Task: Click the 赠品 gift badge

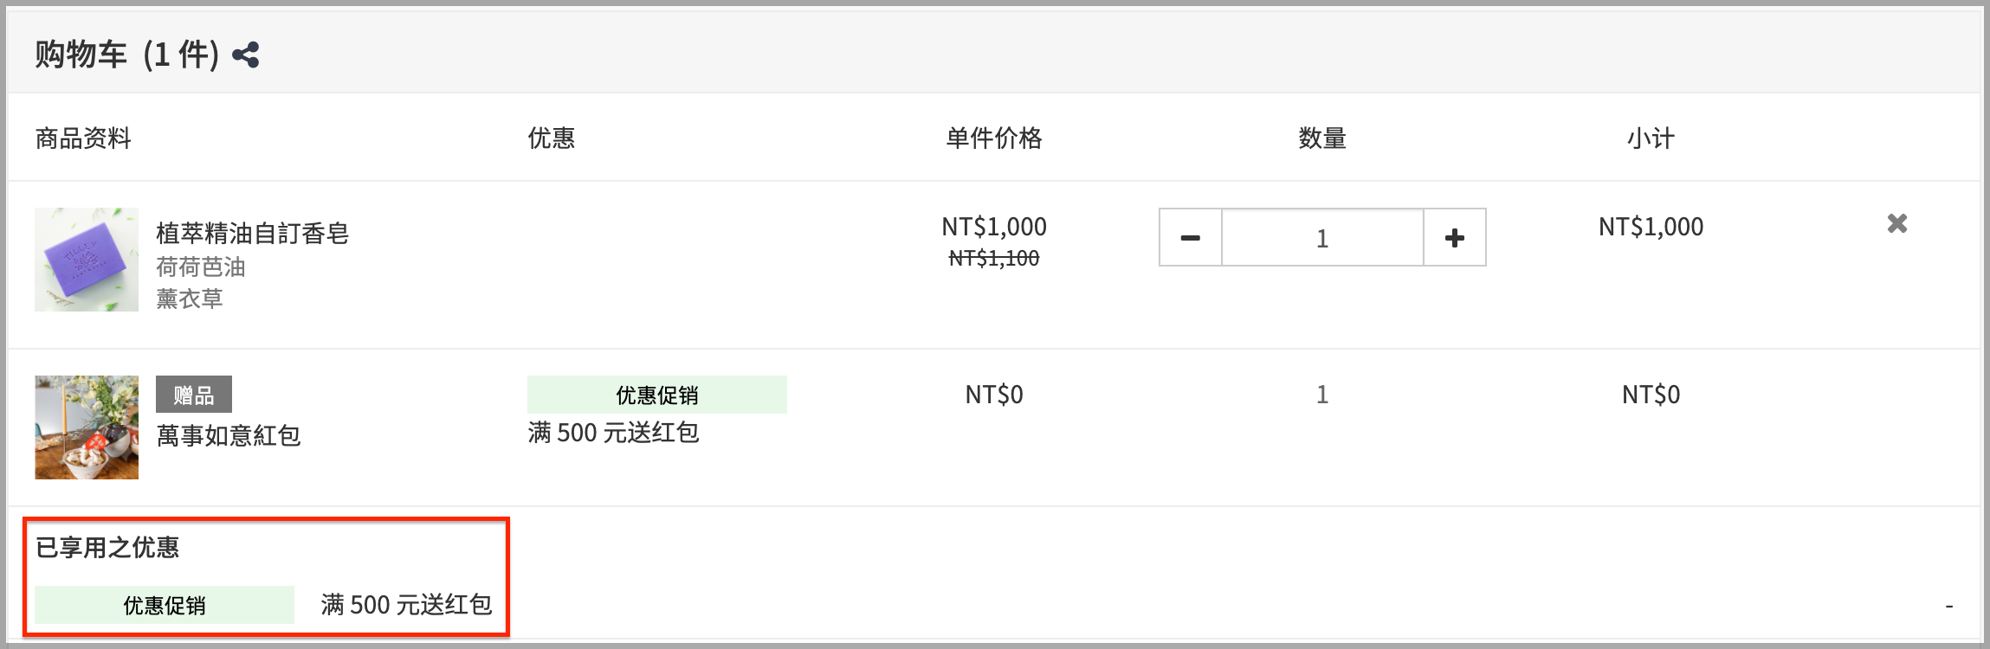Action: coord(194,395)
